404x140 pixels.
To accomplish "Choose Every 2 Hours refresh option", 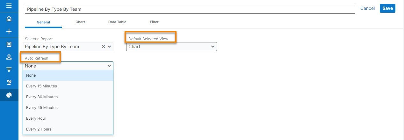I will click(39, 129).
